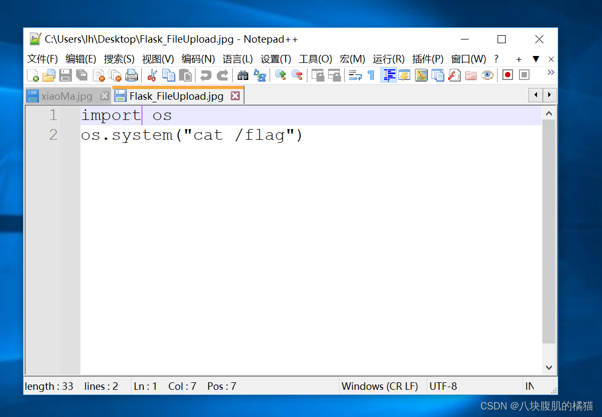The image size is (602, 417).
Task: Close the Flask_FileUpload.jpg tab
Action: (x=235, y=95)
